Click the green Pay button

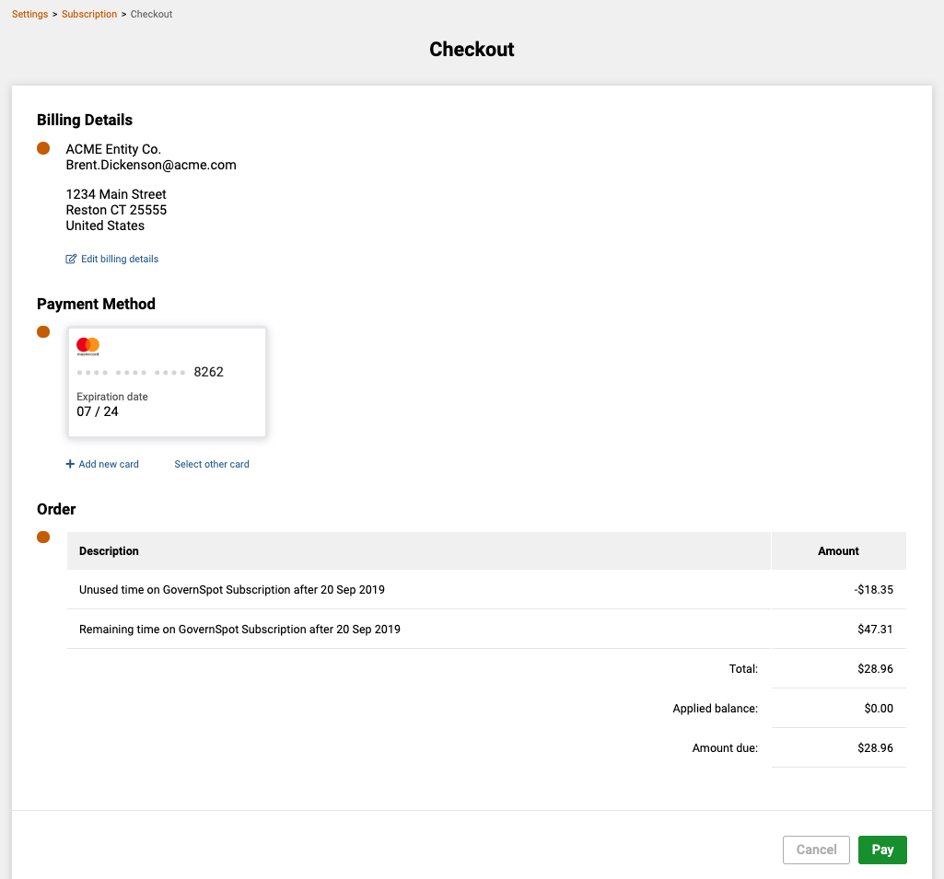click(x=882, y=850)
